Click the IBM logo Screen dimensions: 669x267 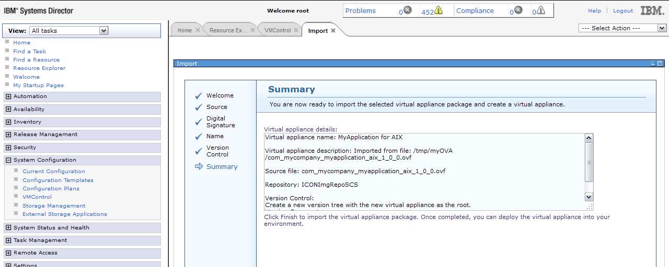652,10
